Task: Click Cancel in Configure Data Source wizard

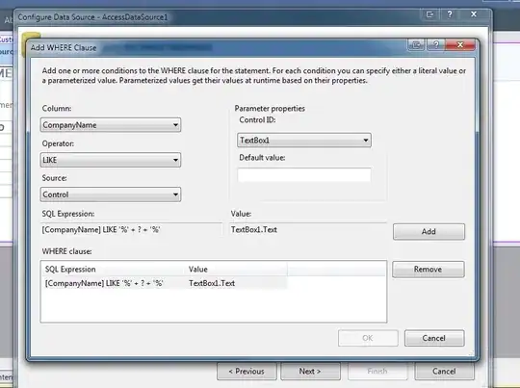Action: 444,371
